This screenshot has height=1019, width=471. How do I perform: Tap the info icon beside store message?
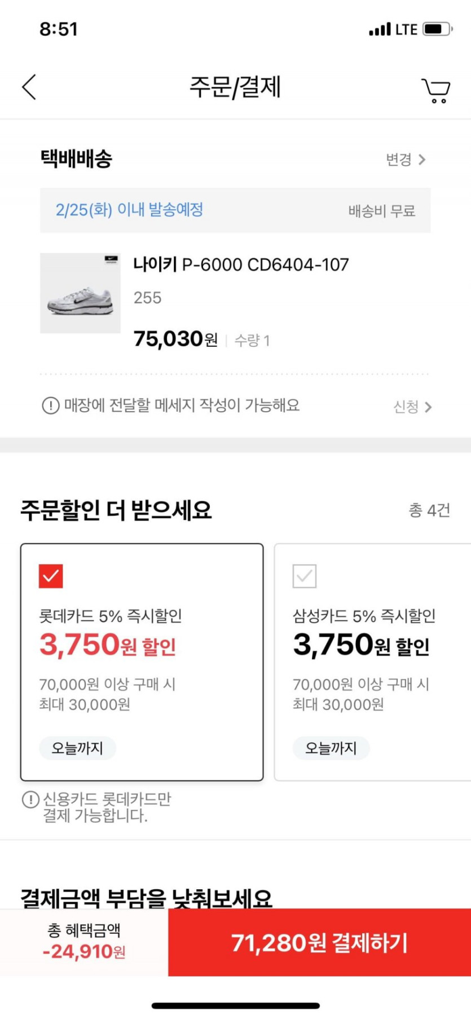(x=51, y=405)
